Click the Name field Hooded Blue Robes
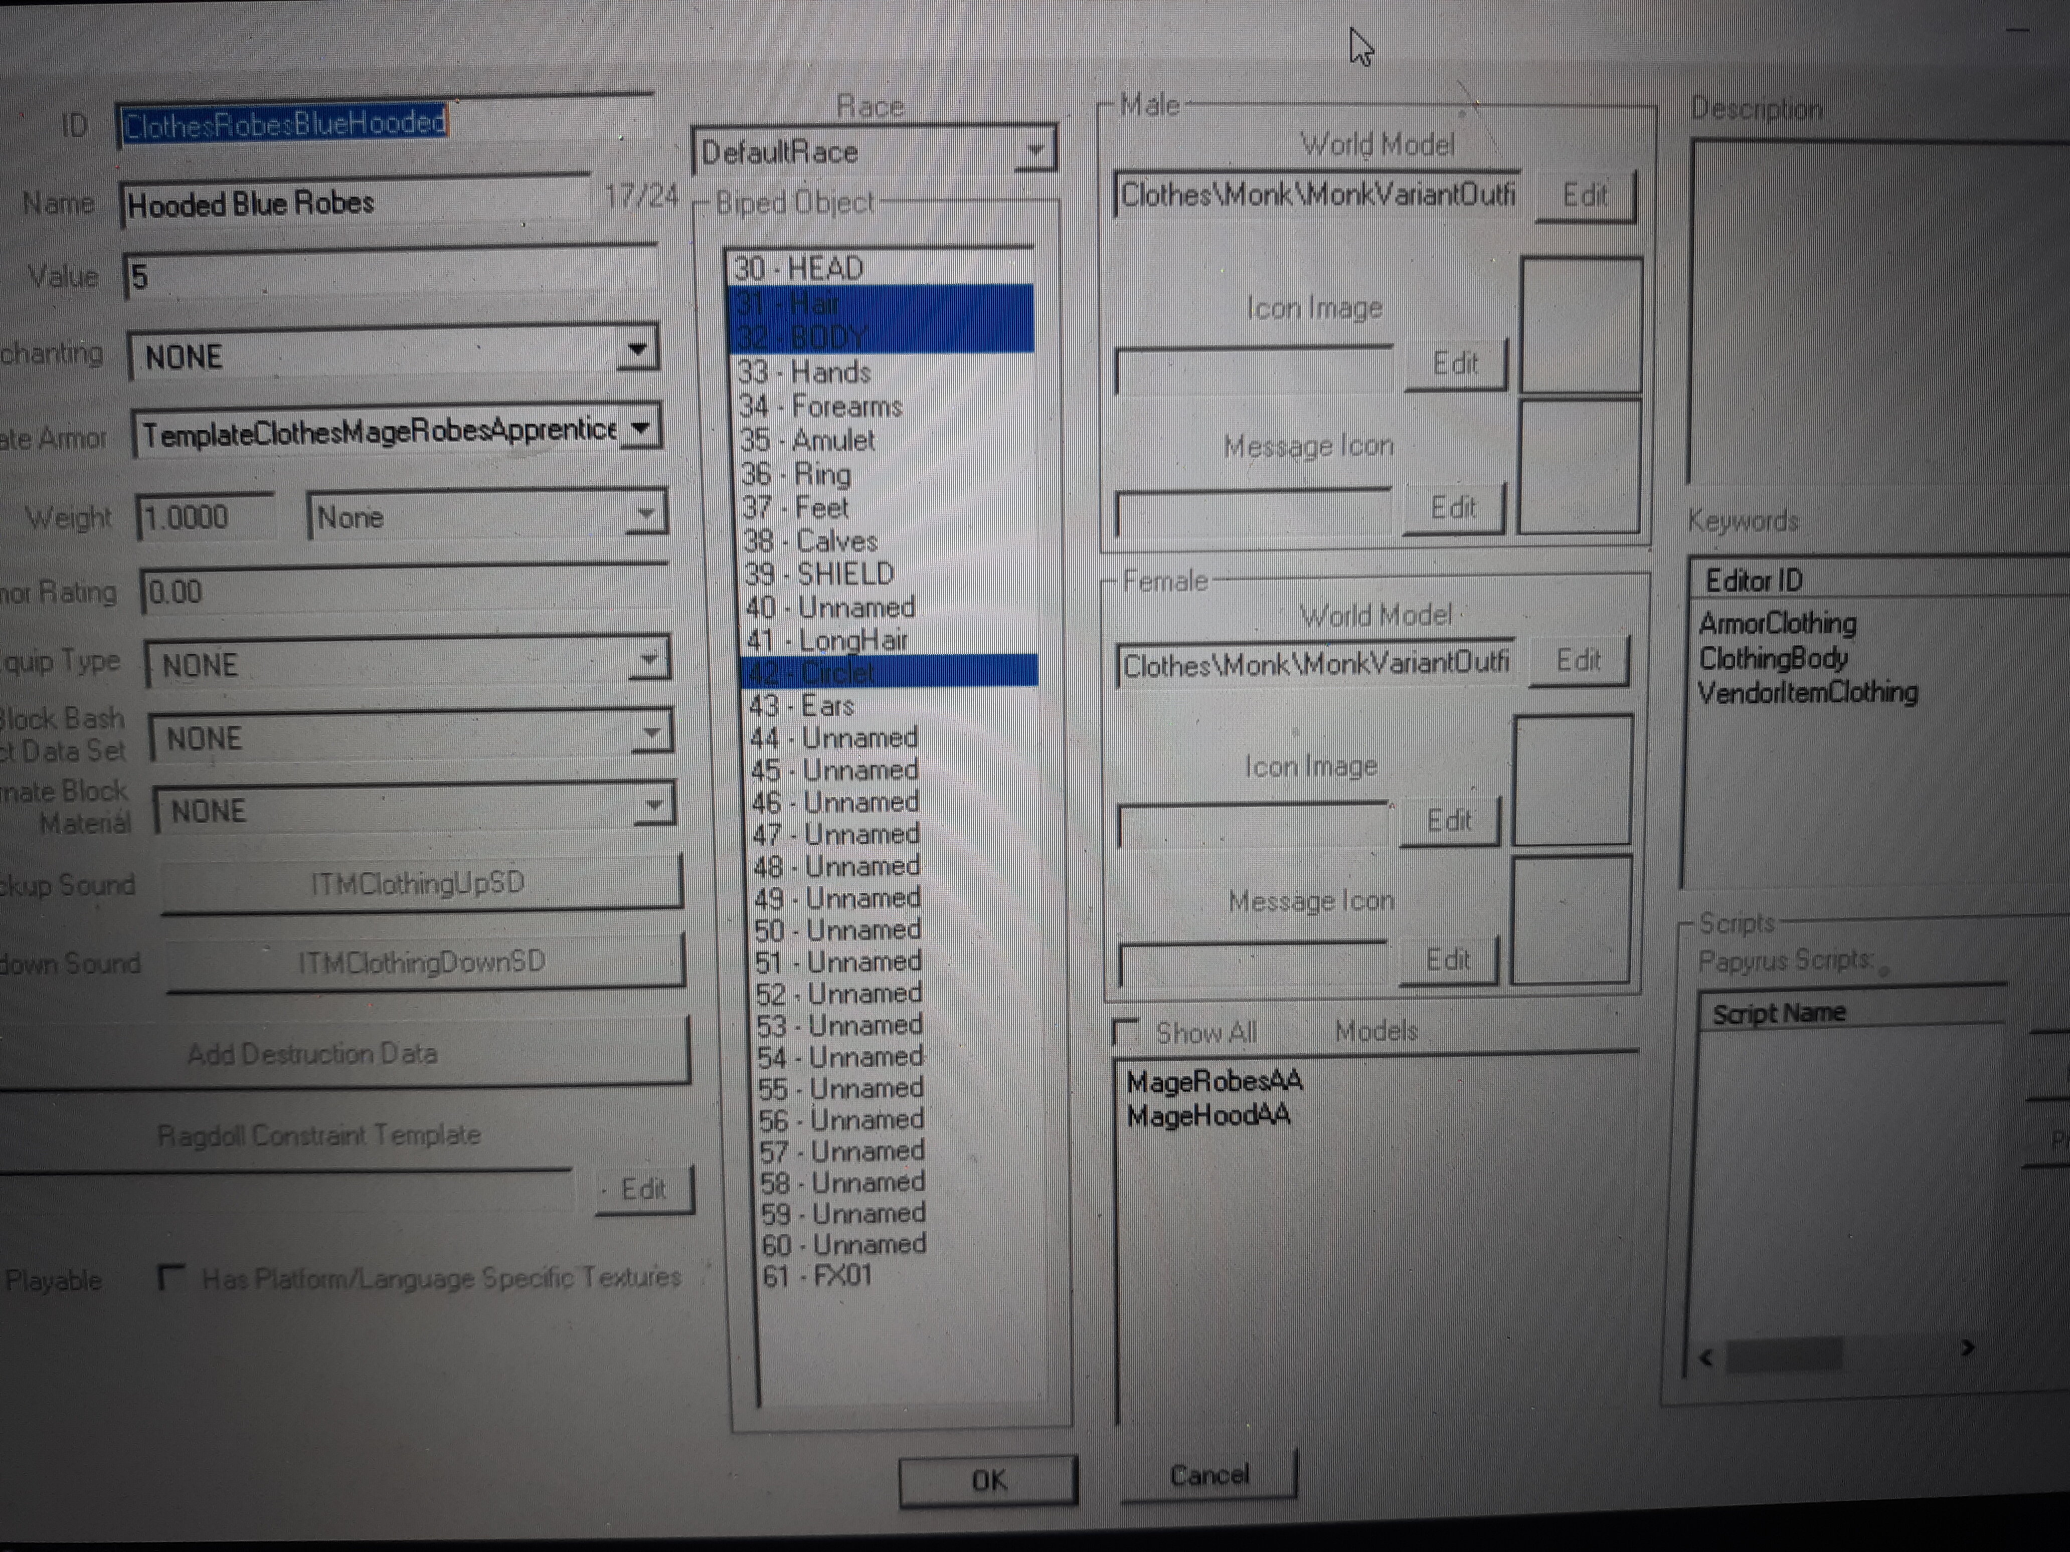The width and height of the screenshot is (2070, 1552). [356, 202]
